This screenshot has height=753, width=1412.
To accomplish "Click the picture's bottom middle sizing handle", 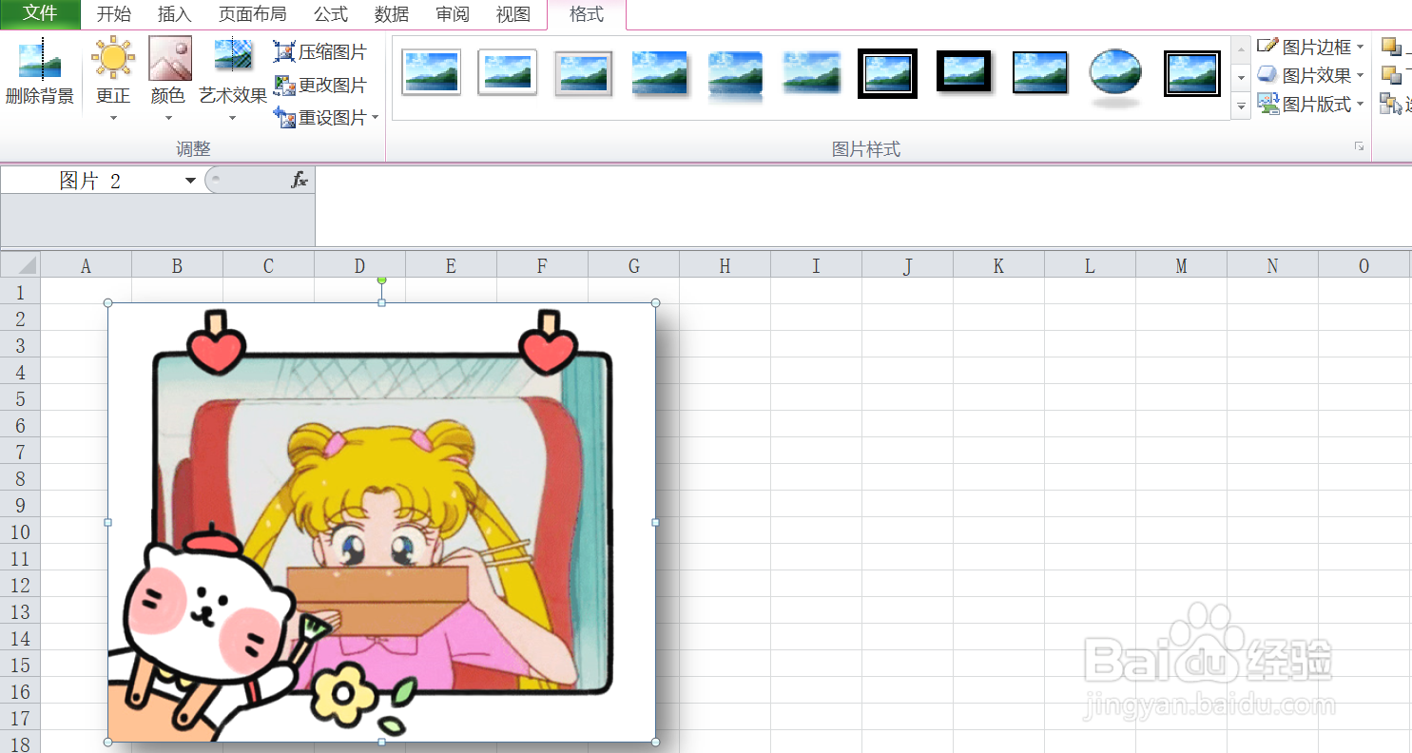I will [382, 742].
